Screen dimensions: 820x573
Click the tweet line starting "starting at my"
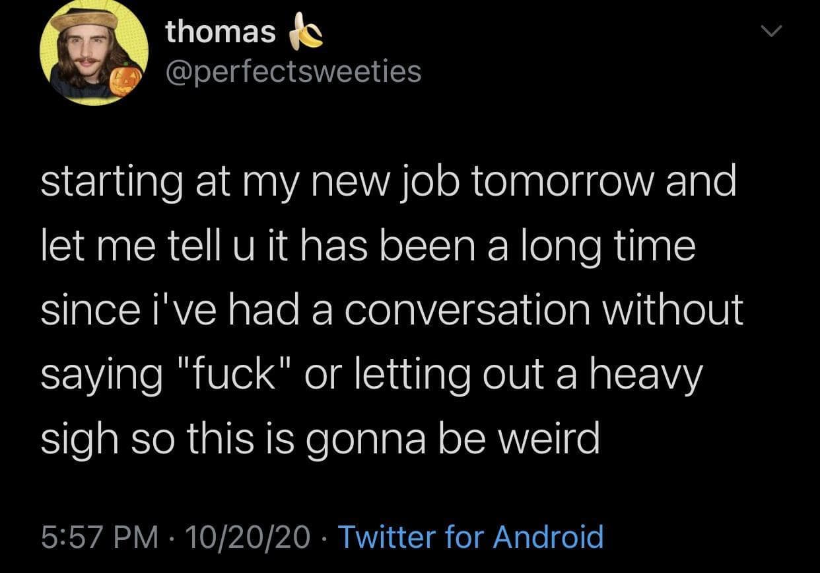(388, 182)
